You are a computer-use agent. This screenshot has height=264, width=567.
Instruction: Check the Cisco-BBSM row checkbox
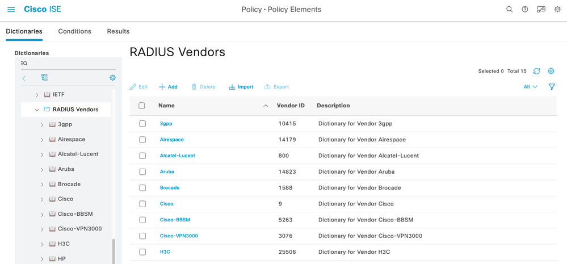142,220
